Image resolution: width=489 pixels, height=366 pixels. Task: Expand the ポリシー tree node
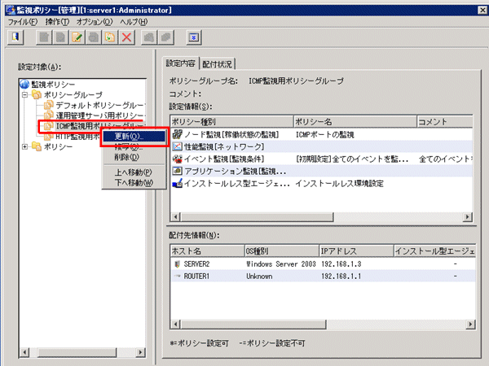[25, 146]
